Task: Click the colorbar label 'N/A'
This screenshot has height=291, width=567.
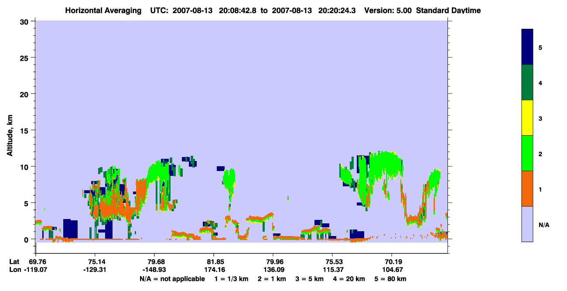Action: click(x=544, y=225)
